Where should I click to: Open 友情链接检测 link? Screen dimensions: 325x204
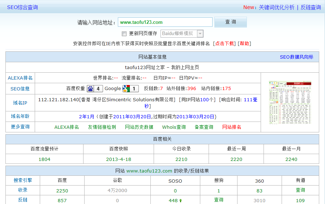pyautogui.click(x=102, y=127)
